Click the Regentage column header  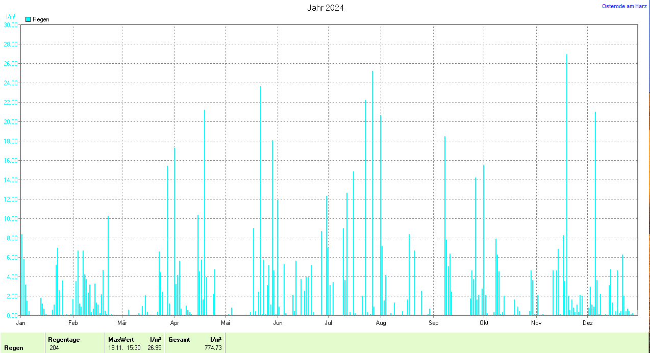coord(64,339)
